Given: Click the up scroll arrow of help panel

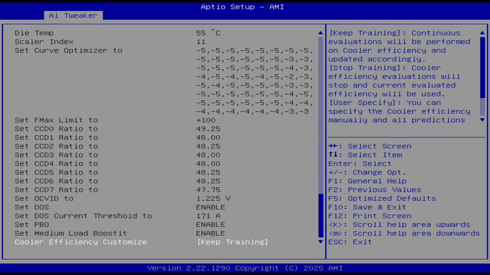Looking at the screenshot, I should point(482,33).
